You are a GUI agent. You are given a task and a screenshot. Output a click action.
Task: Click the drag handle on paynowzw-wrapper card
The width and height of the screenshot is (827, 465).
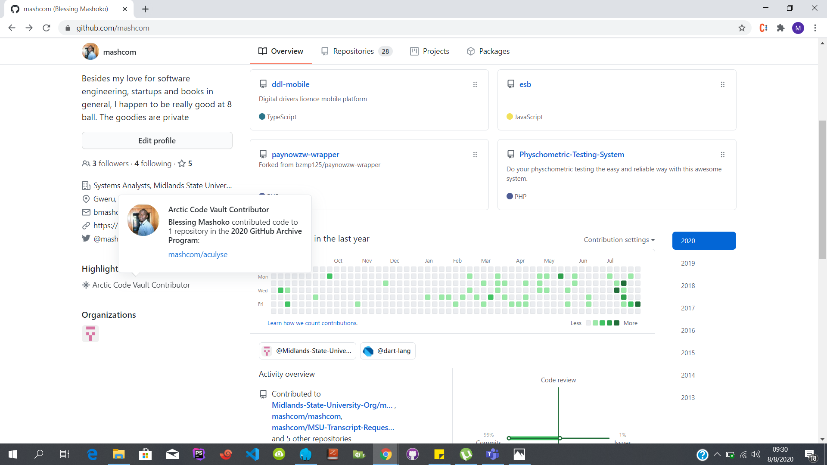475,155
